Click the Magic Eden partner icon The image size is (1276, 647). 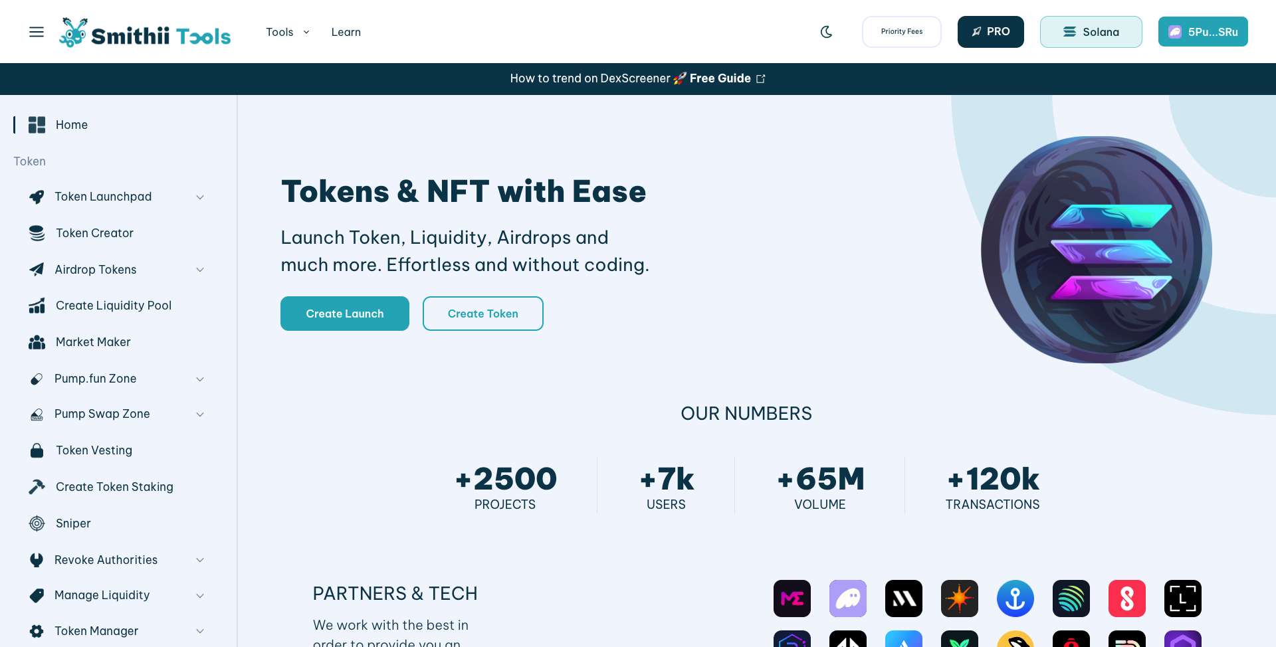click(x=792, y=599)
